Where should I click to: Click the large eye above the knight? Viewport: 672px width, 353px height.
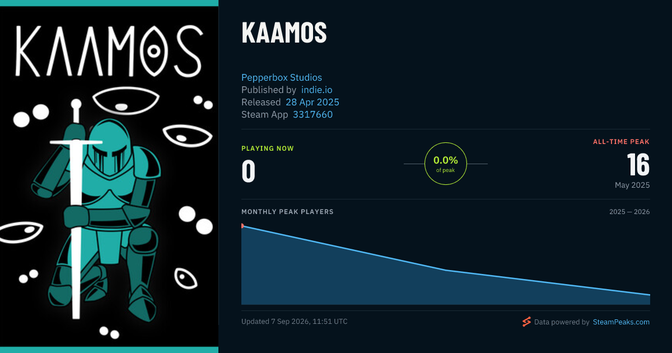pyautogui.click(x=124, y=102)
